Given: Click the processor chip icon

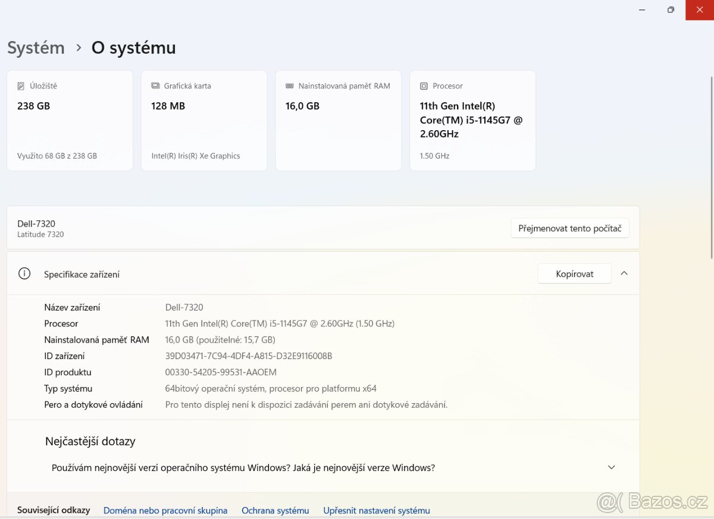Looking at the screenshot, I should tap(424, 86).
